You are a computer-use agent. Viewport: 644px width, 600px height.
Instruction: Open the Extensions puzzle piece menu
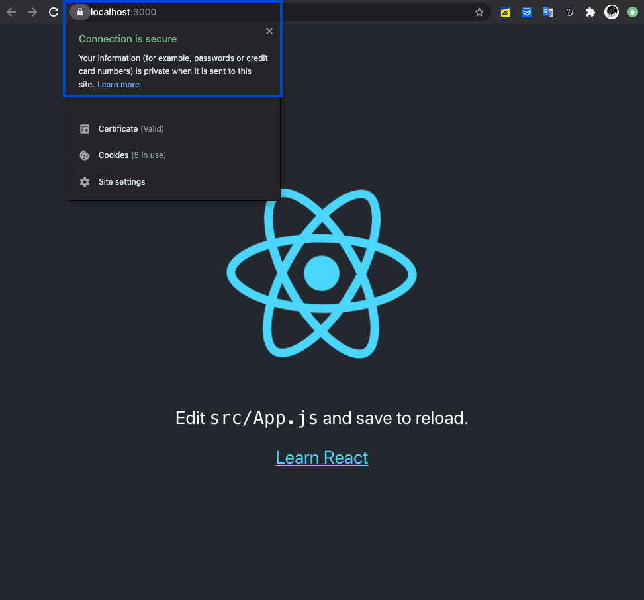590,12
